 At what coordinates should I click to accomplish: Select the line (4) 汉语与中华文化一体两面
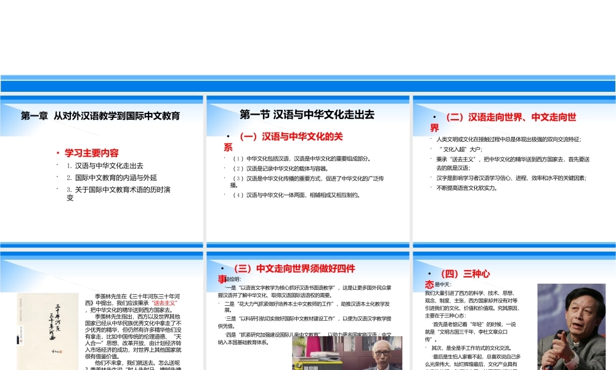tap(296, 195)
